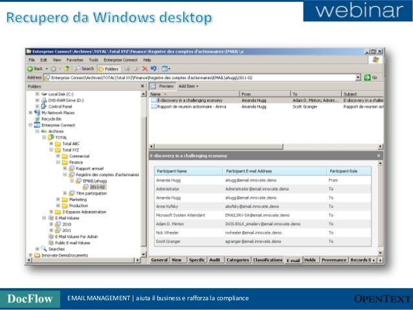Open the Enterprise Connect menu
Viewport: 413px width, 310px height.
click(x=120, y=60)
